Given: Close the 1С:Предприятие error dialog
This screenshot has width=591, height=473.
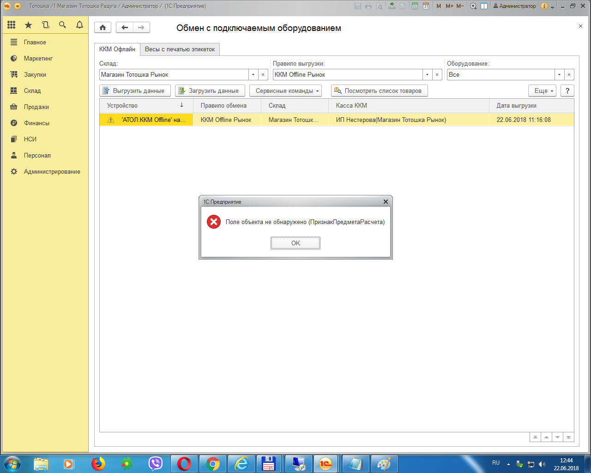Looking at the screenshot, I should coord(386,202).
